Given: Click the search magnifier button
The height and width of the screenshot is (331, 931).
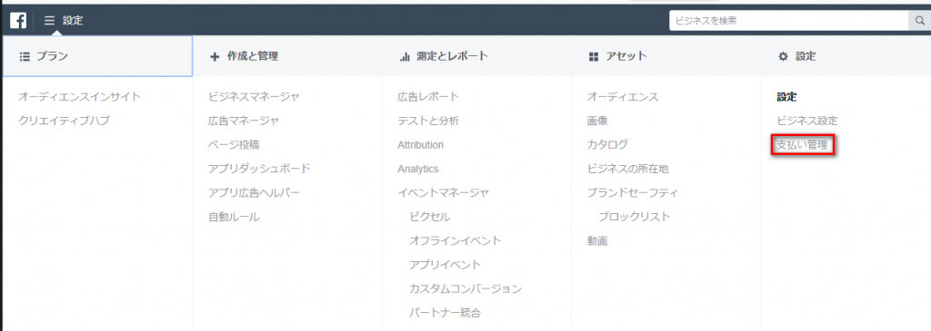Looking at the screenshot, I should click(919, 20).
